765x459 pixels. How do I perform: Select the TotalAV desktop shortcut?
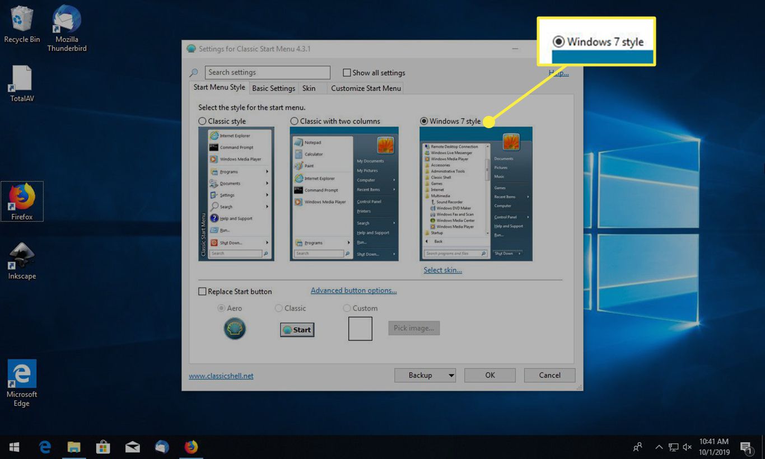point(22,83)
